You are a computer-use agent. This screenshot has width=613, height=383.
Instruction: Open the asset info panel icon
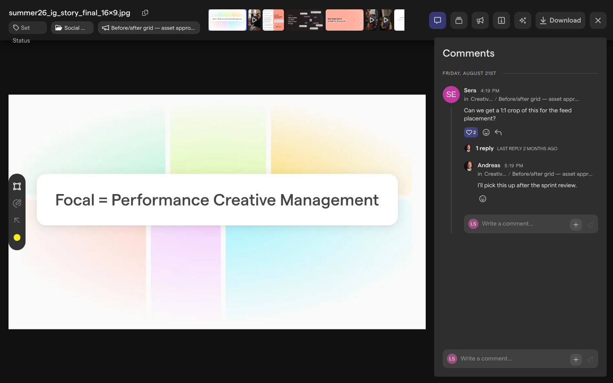click(x=501, y=20)
